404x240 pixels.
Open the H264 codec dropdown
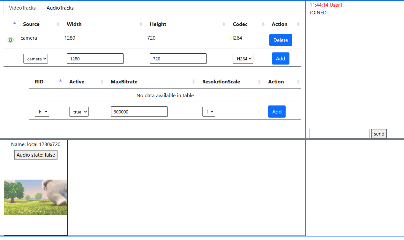(243, 59)
